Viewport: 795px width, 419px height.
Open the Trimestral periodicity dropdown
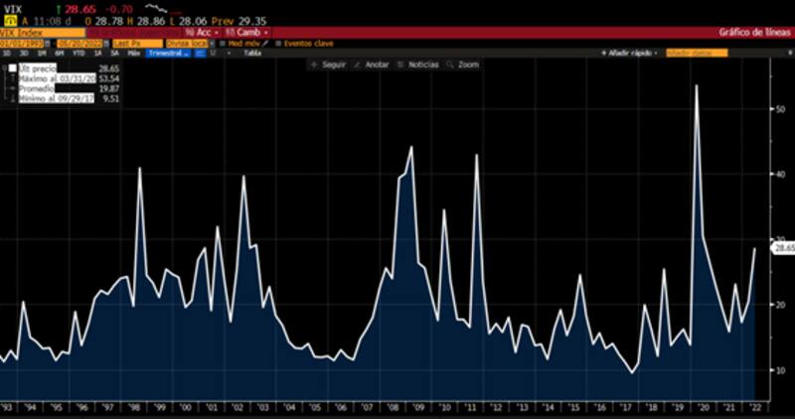coord(169,53)
